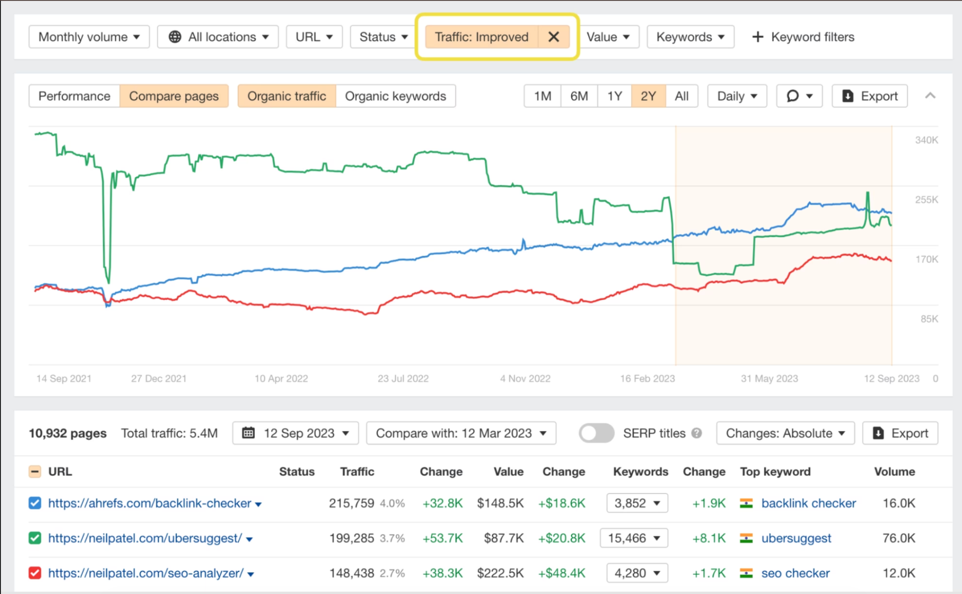The height and width of the screenshot is (594, 962).
Task: Click the India flag beside seo checker
Action: pos(746,573)
